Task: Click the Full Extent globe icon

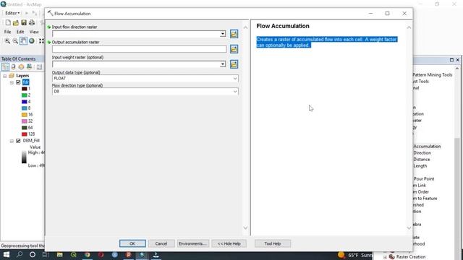Action: (32, 41)
